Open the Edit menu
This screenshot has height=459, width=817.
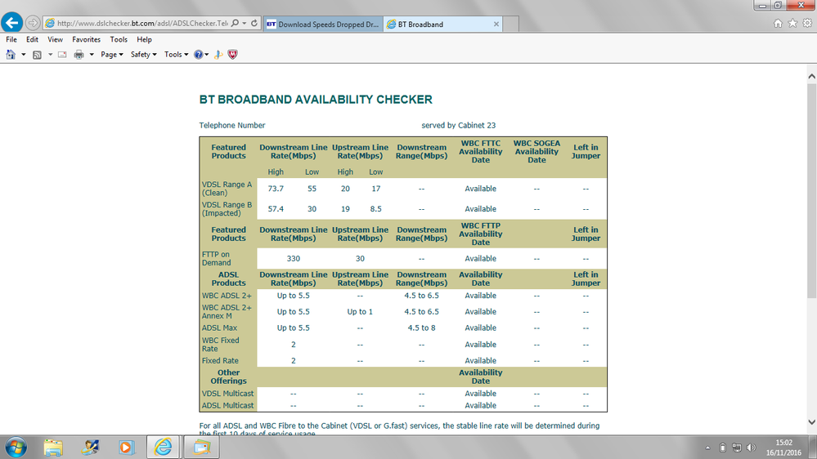tap(33, 39)
